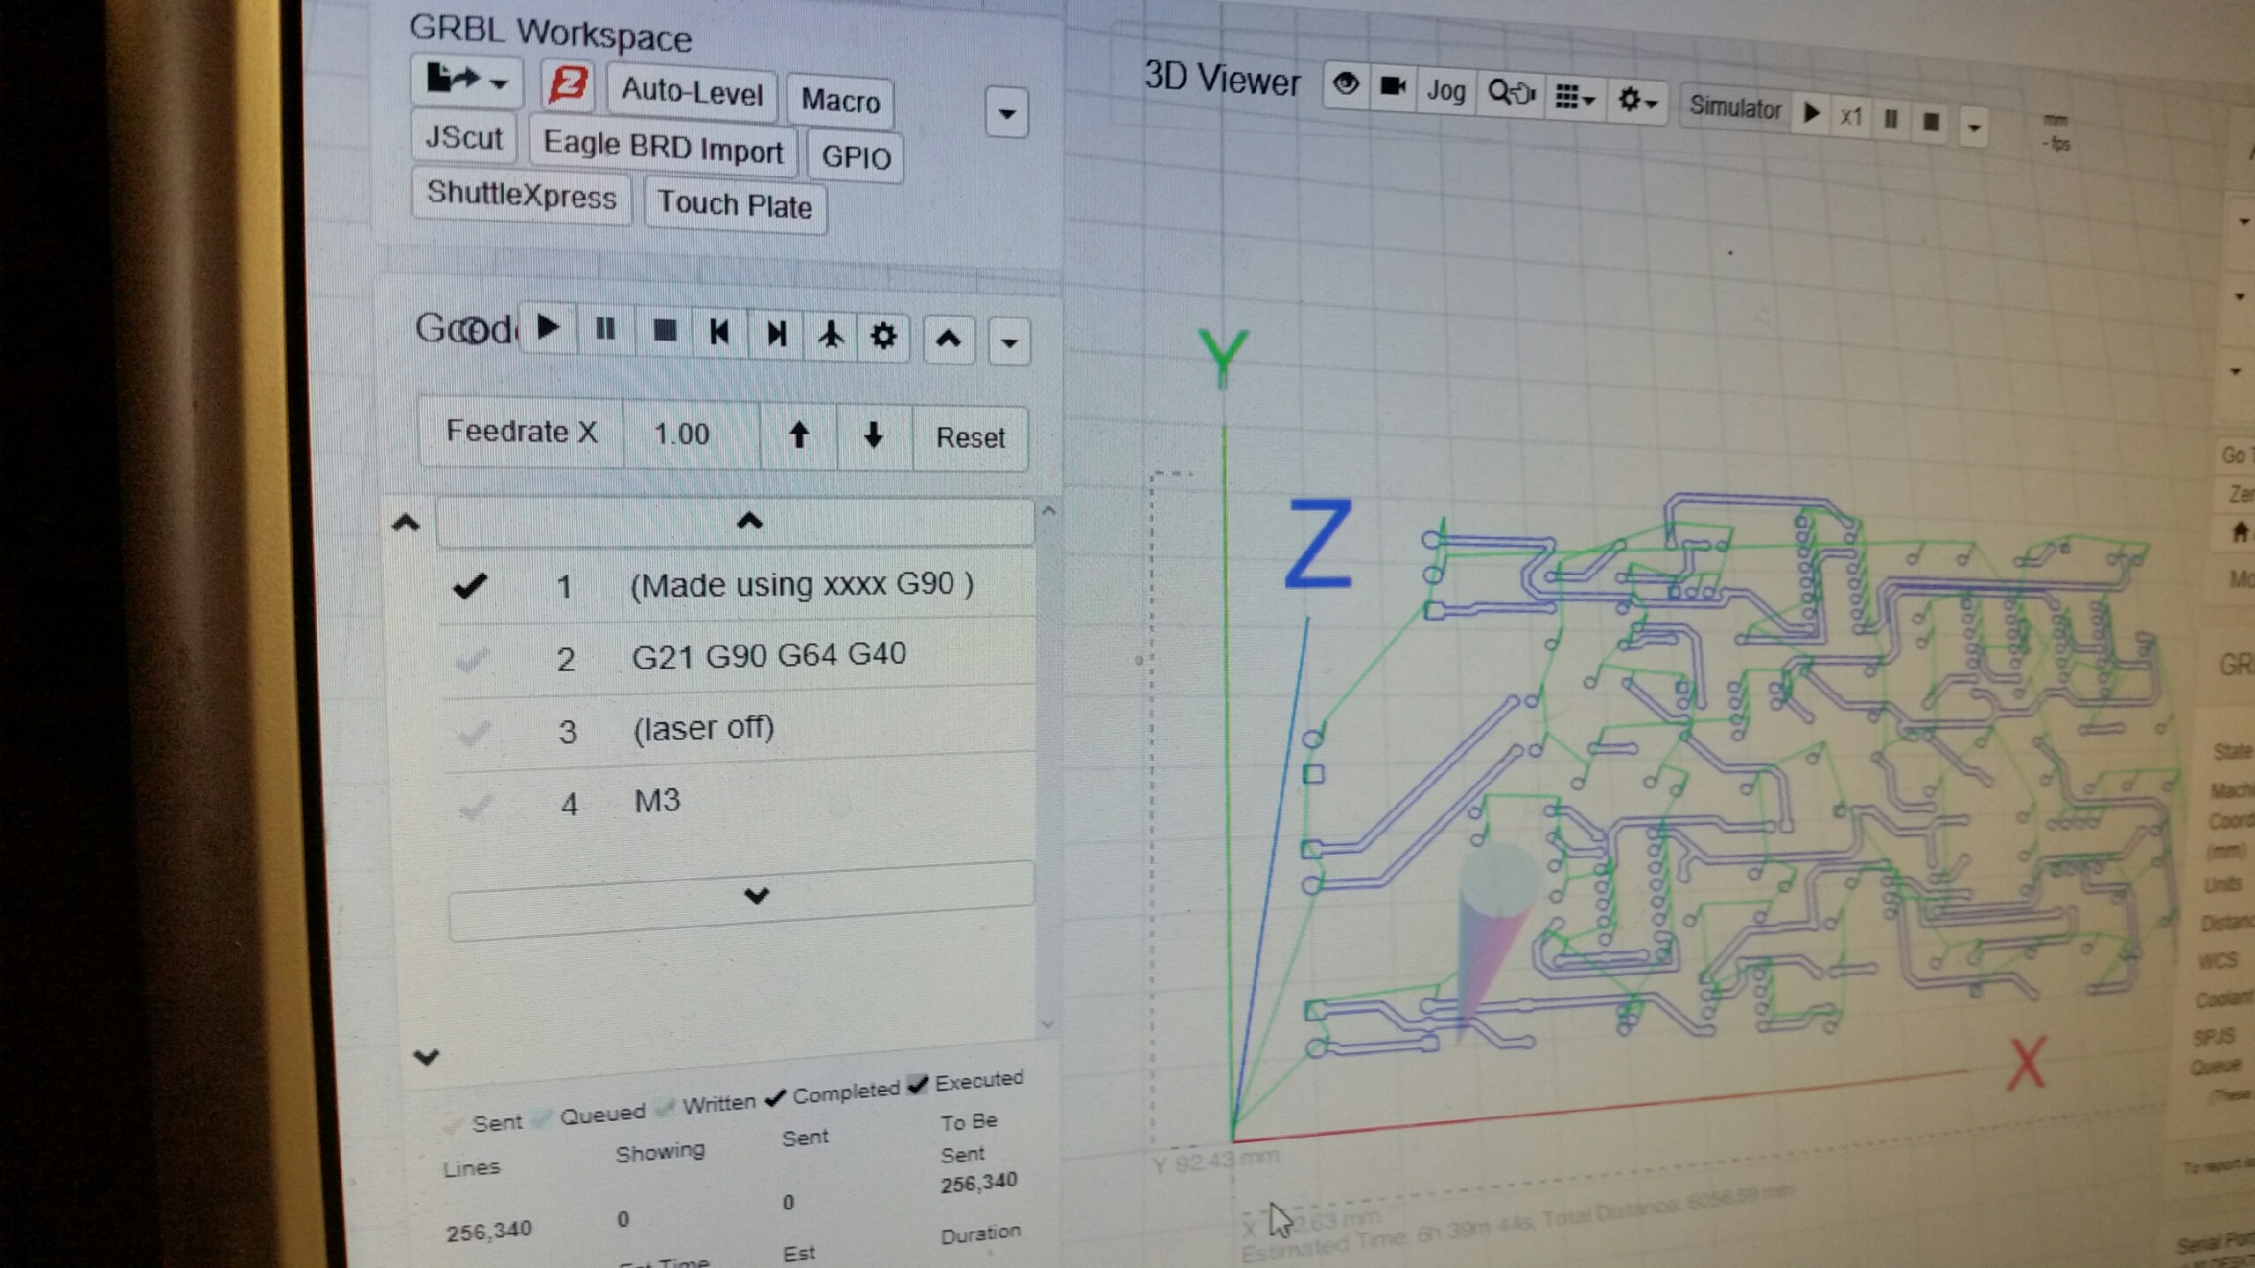The image size is (2255, 1268).
Task: Click the camera icon in 3D Viewer
Action: [1393, 87]
